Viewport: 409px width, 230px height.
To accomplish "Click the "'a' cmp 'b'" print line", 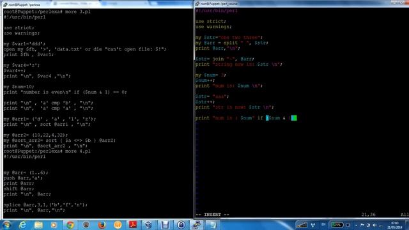I will click(49, 103).
